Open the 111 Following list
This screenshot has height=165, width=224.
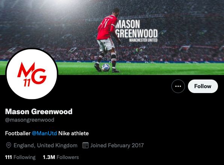pyautogui.click(x=20, y=157)
